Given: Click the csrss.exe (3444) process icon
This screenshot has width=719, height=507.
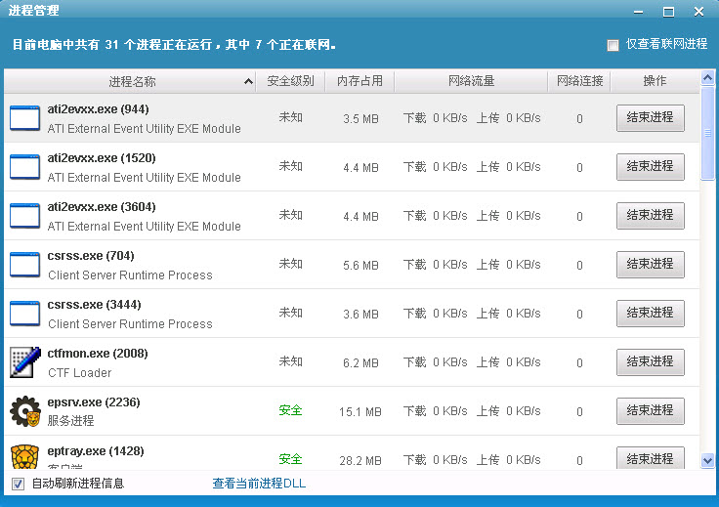Looking at the screenshot, I should point(24,314).
